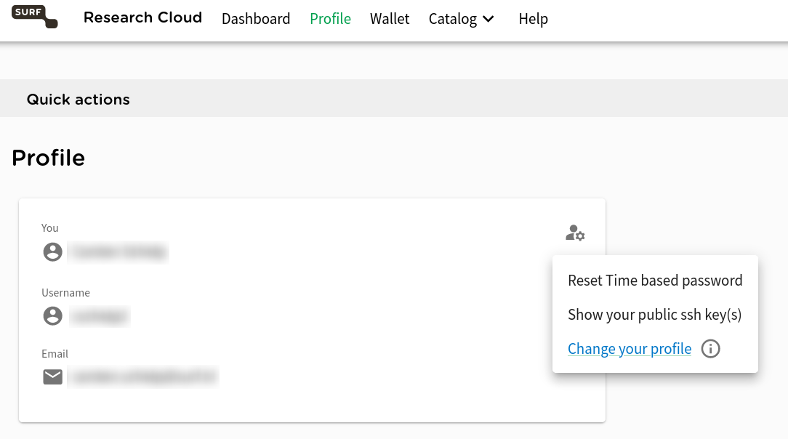Select Reset Time based password

tap(655, 281)
